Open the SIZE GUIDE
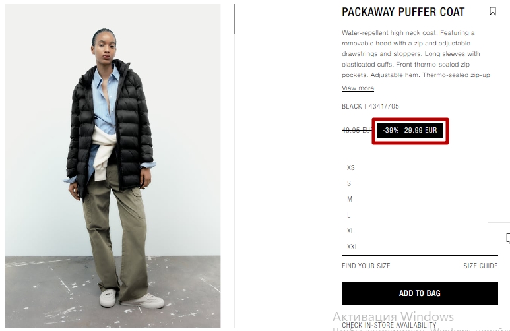The width and height of the screenshot is (510, 331). [x=480, y=266]
